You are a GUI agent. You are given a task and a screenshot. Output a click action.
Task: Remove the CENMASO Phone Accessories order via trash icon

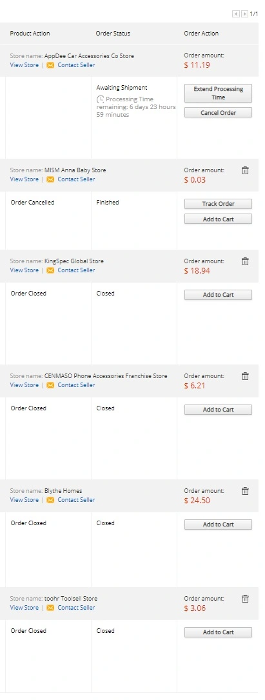(x=245, y=376)
